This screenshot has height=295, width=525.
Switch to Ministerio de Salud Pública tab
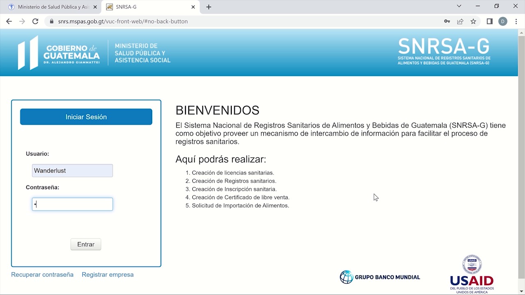[51, 7]
